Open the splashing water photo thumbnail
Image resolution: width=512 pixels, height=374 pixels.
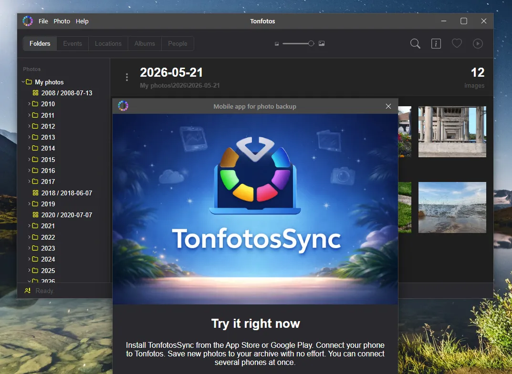[452, 207]
